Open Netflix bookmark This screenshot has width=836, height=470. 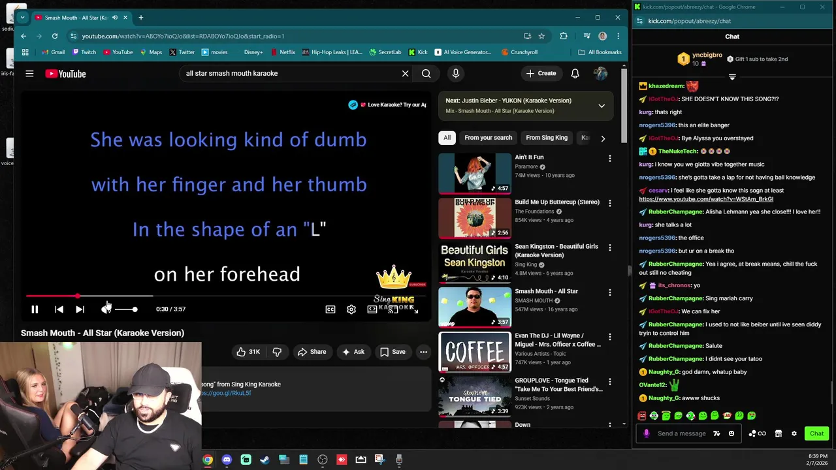tap(282, 52)
